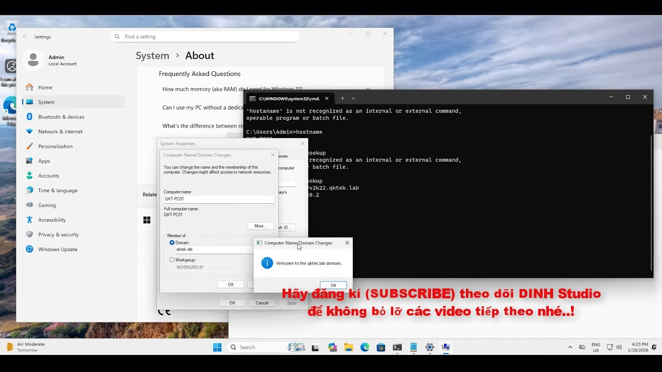Open the clock and date flyout
Viewport: 662px width, 372px height.
tap(637, 347)
